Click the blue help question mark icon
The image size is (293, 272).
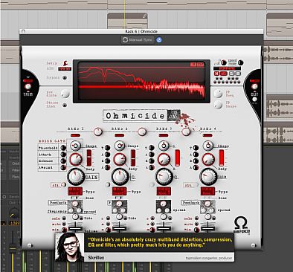pos(159,39)
